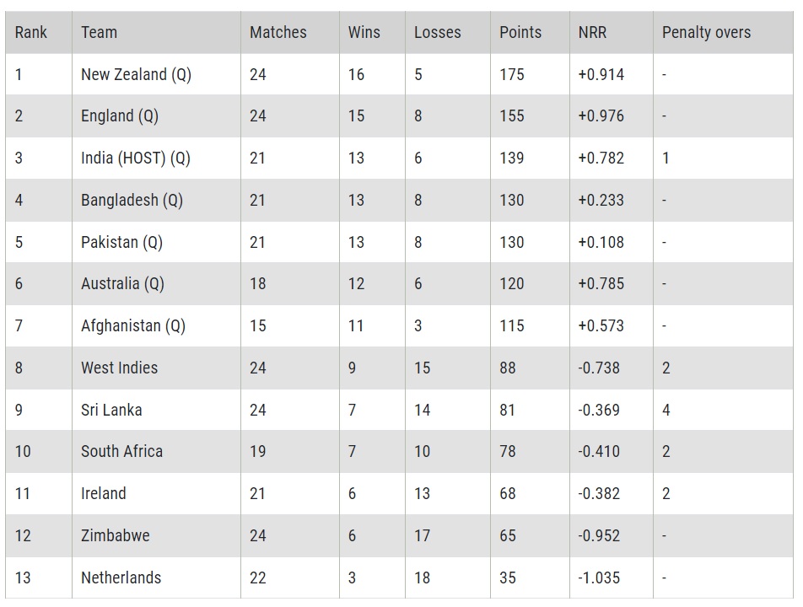Viewport: 803px width, 607px height.
Task: Select Netherlands points value 35
Action: [508, 577]
